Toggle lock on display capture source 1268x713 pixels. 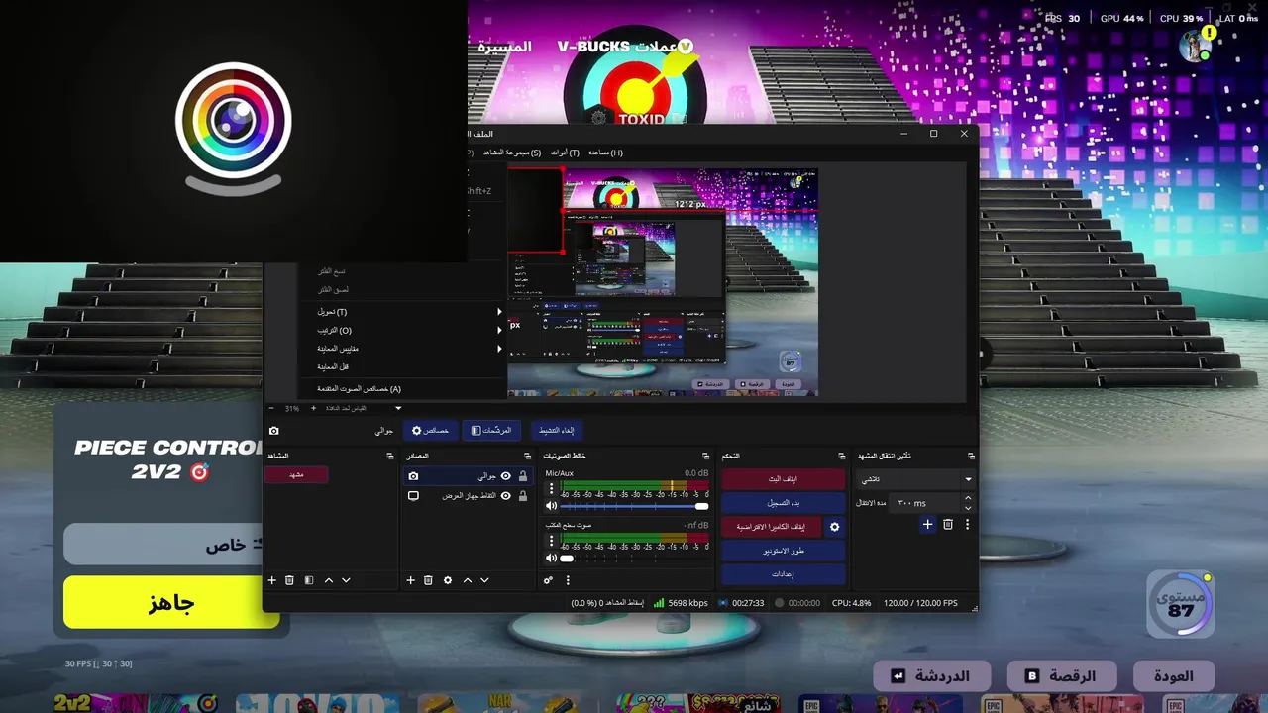pos(523,495)
